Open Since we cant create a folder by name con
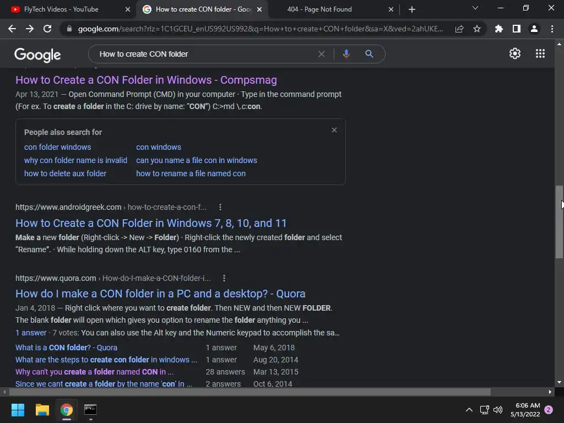This screenshot has width=564, height=423. (104, 383)
